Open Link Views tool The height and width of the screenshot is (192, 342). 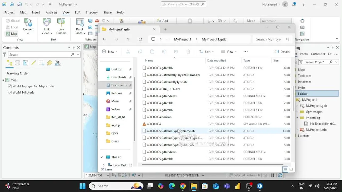(x=47, y=26)
